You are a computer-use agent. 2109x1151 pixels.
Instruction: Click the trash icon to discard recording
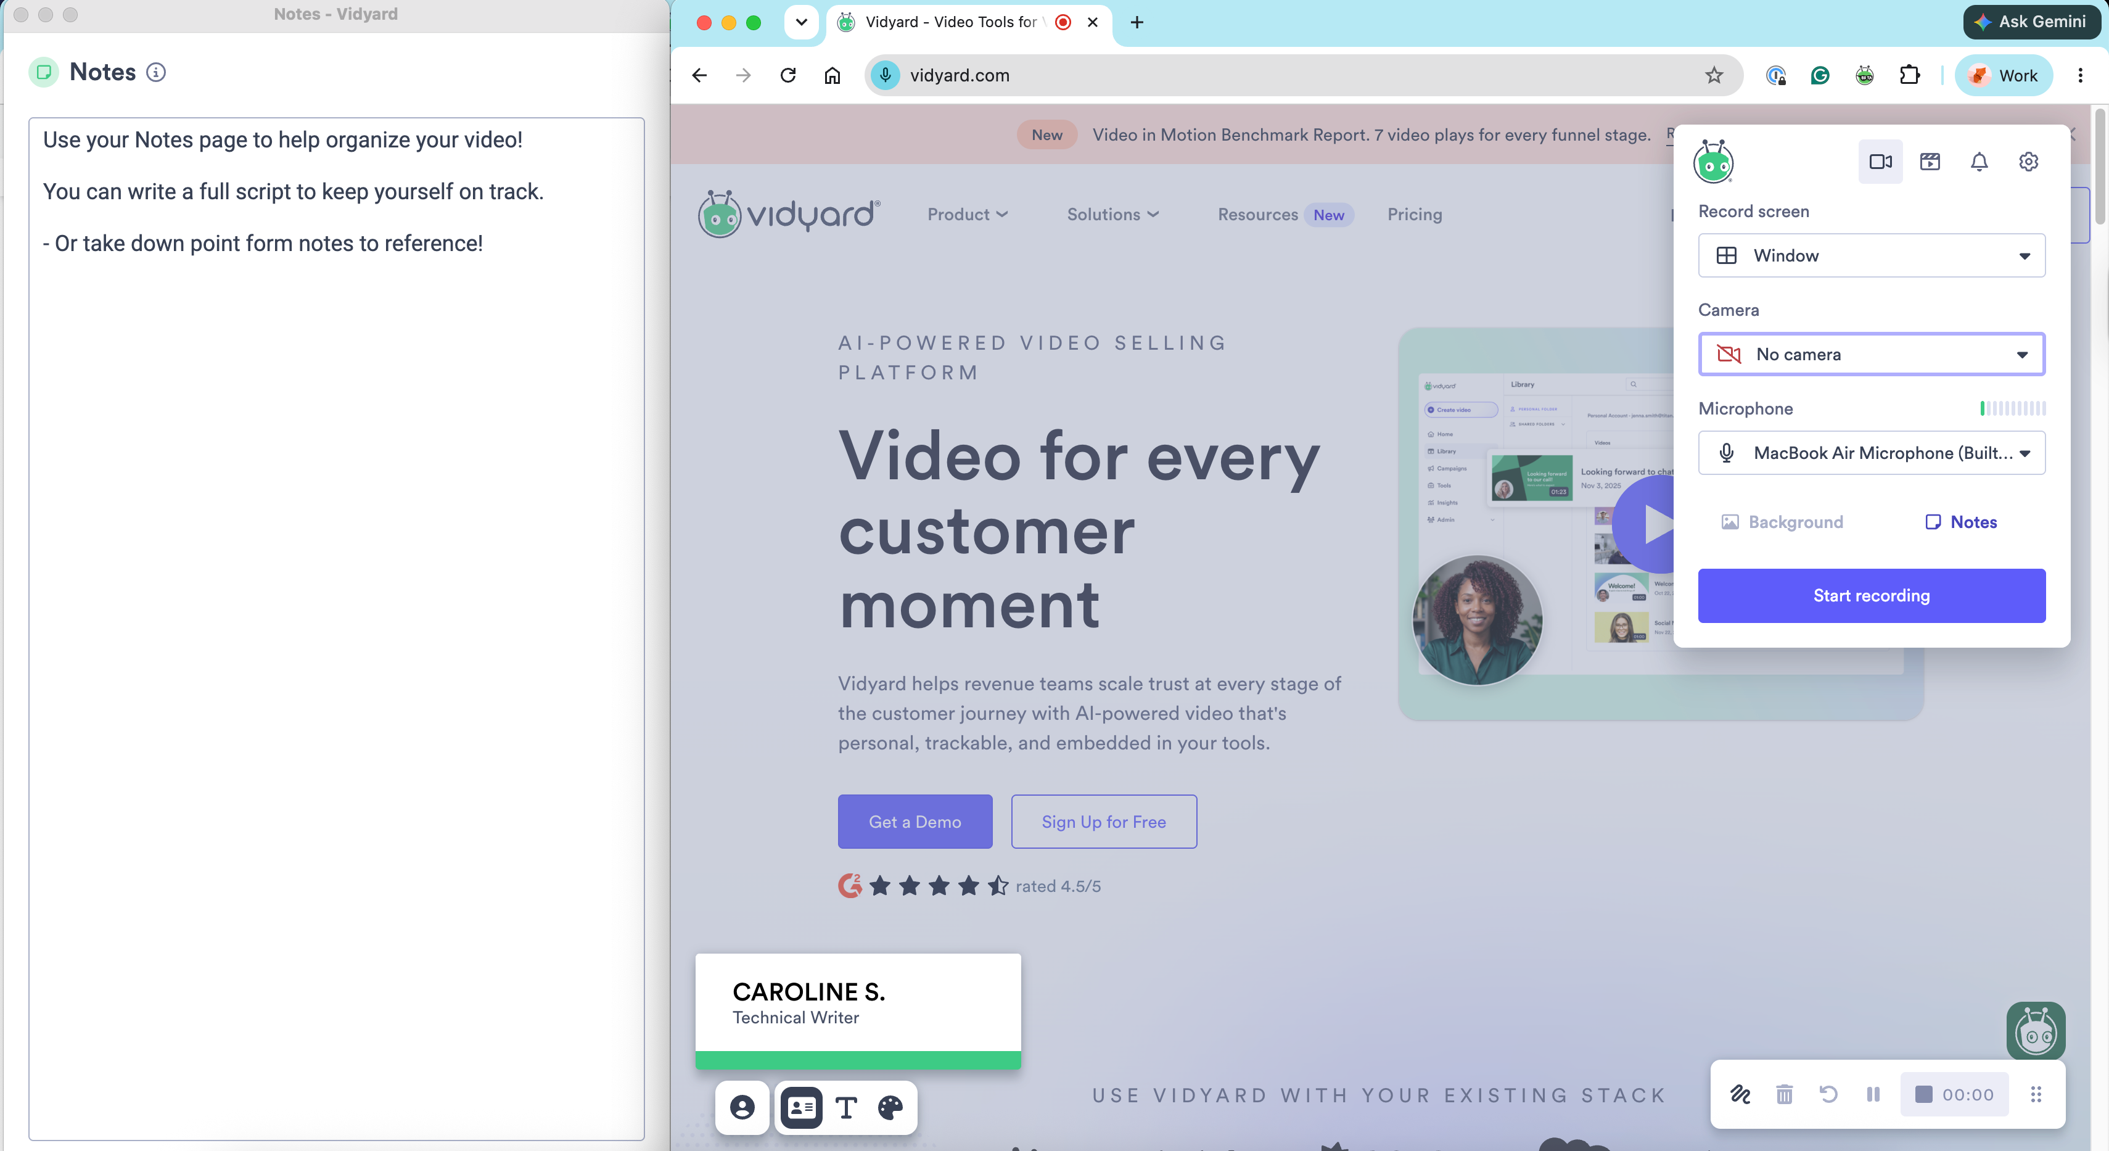[1784, 1094]
